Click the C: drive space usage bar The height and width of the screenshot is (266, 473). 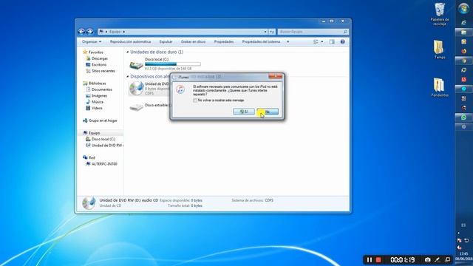pyautogui.click(x=172, y=64)
